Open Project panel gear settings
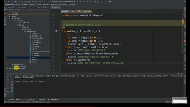Image resolution: width=190 pixels, height=107 pixels. coord(45,7)
